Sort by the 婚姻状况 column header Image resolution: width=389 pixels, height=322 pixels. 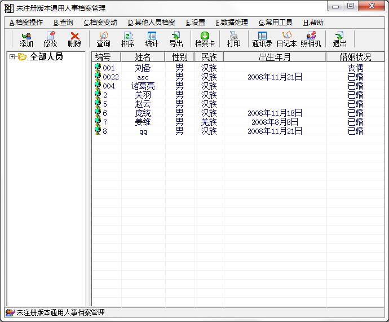(355, 57)
